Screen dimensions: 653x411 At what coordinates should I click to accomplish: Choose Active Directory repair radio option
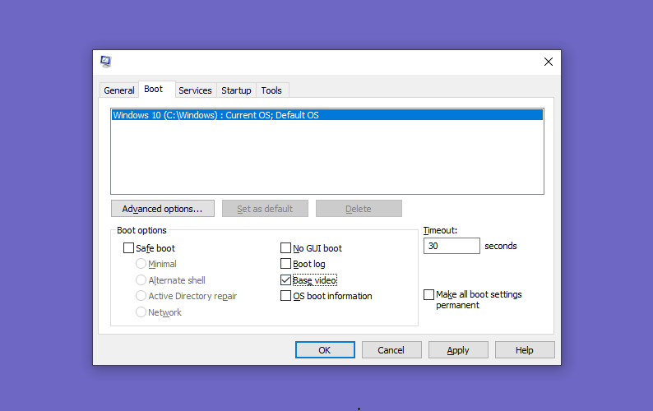coord(141,296)
